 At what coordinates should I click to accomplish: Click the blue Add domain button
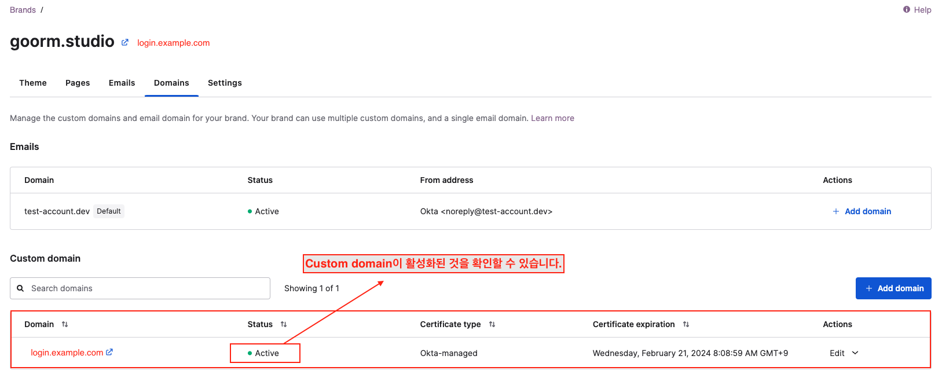893,288
